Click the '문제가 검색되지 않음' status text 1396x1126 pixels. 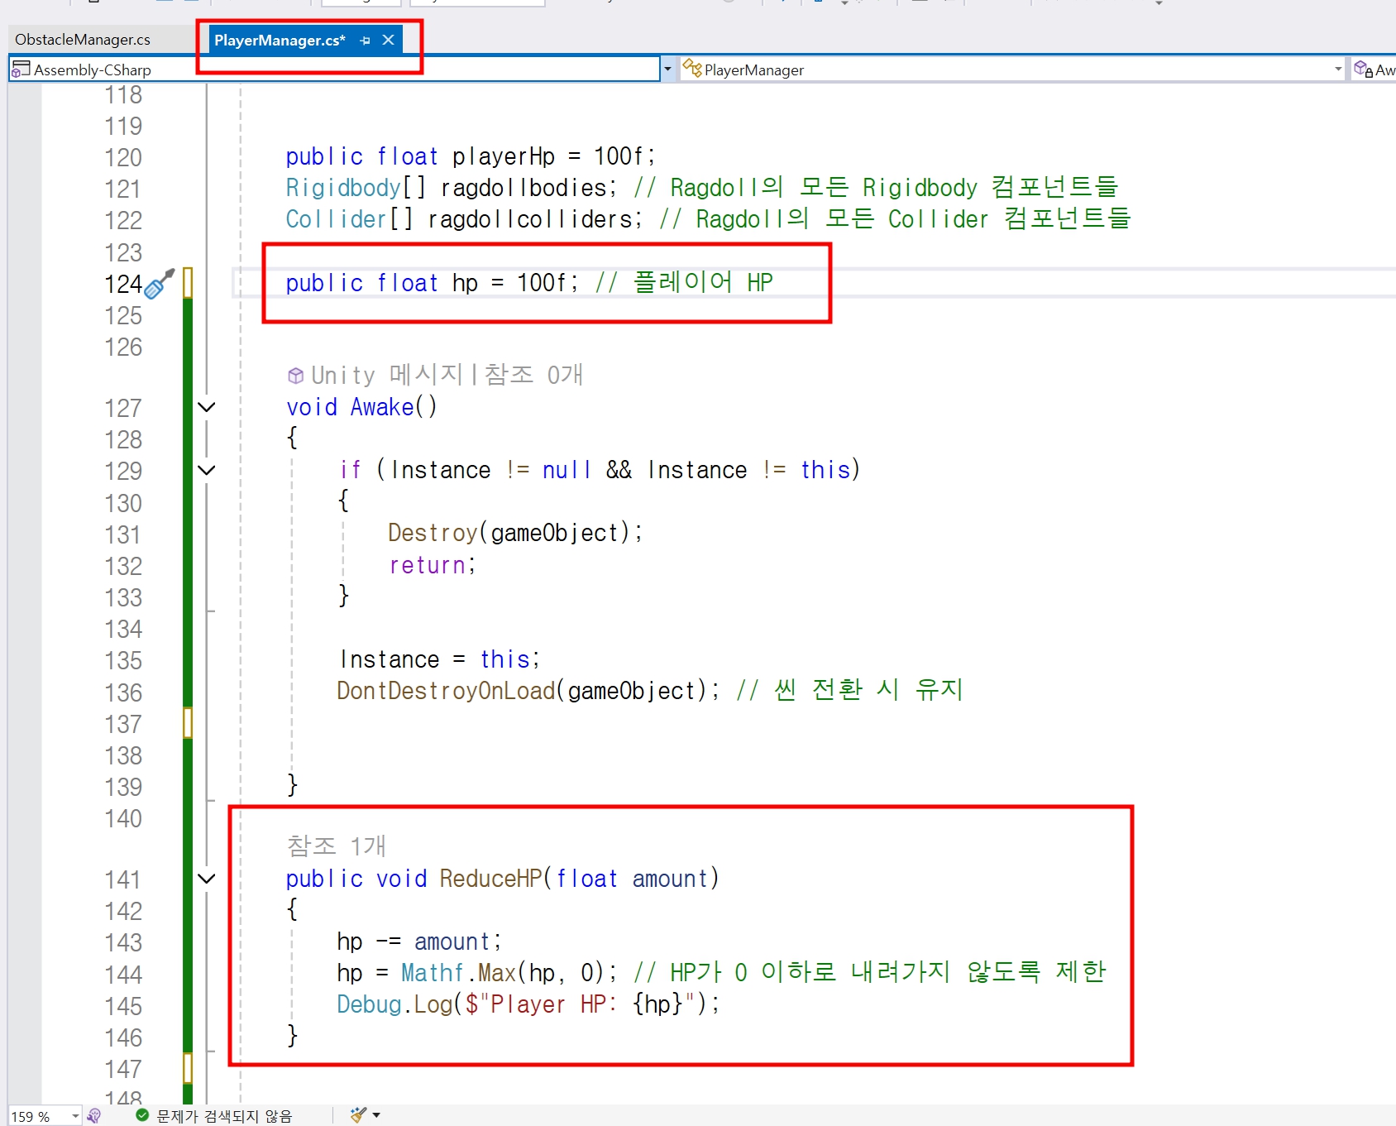point(224,1116)
